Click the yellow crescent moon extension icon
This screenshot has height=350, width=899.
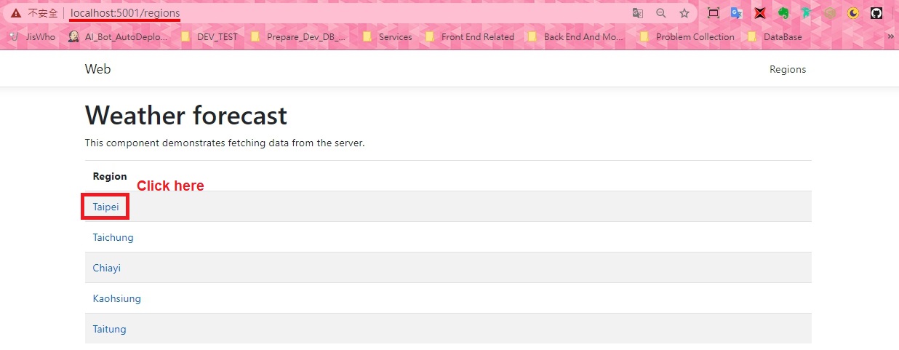tap(853, 13)
